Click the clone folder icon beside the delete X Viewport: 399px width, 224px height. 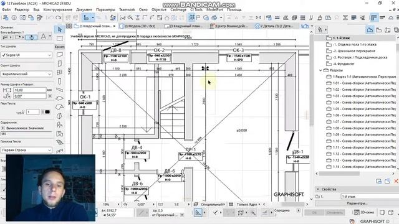pyautogui.click(x=387, y=181)
